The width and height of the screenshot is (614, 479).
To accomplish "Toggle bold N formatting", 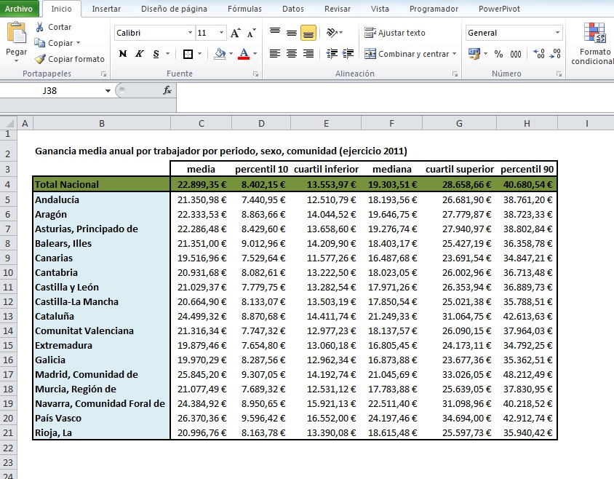I will tap(122, 54).
